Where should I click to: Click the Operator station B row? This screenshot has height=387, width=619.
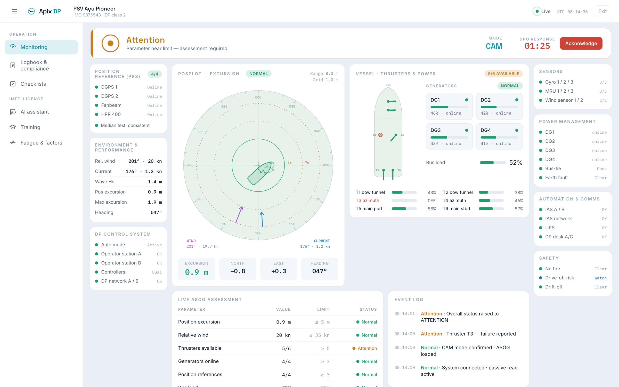tap(128, 263)
